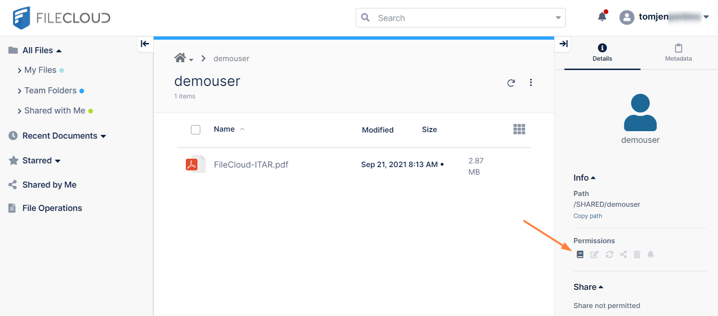Click the notification bell icon

coord(602,17)
